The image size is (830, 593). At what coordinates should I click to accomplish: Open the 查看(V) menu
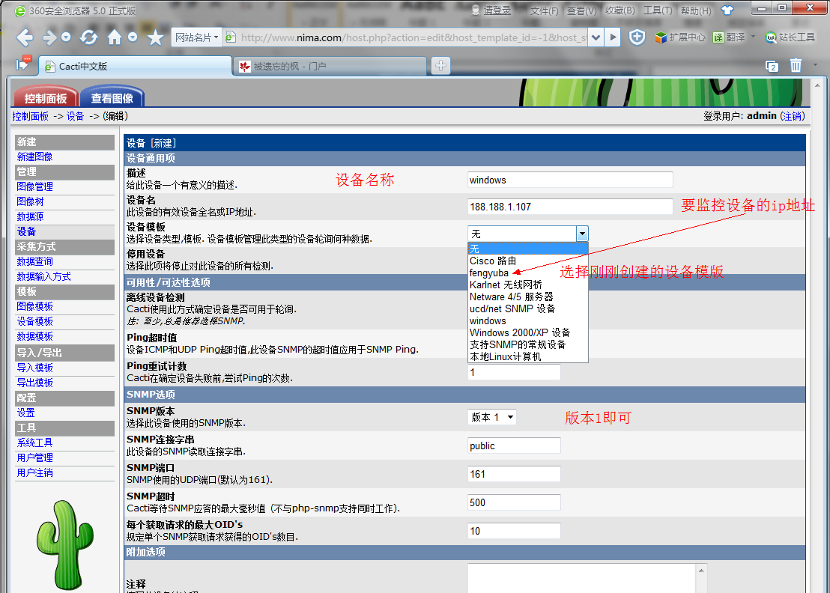[x=582, y=10]
